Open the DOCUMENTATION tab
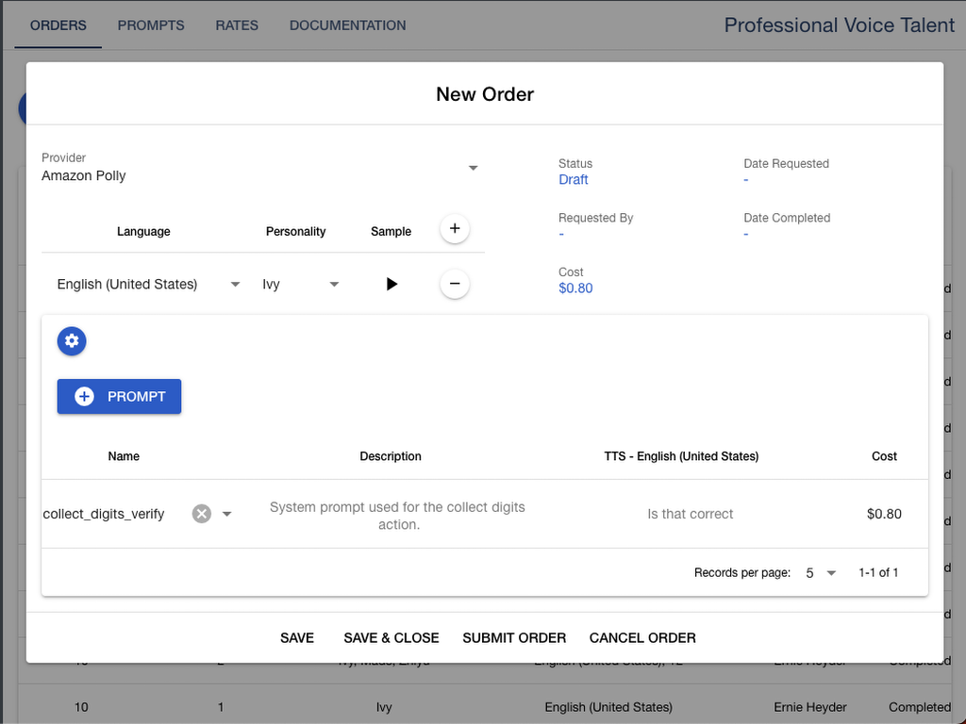The width and height of the screenshot is (966, 724). pyautogui.click(x=347, y=25)
